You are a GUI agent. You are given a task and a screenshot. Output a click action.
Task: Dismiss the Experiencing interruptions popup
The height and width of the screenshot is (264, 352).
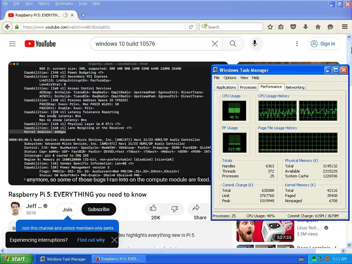114,240
